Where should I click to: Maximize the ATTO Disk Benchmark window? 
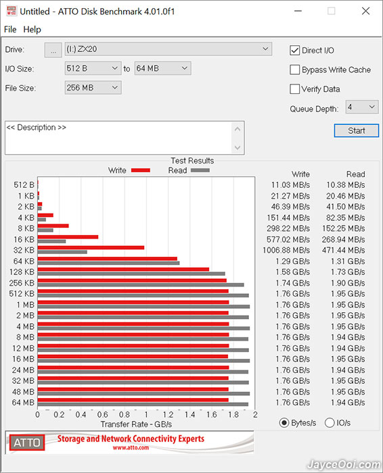332,11
